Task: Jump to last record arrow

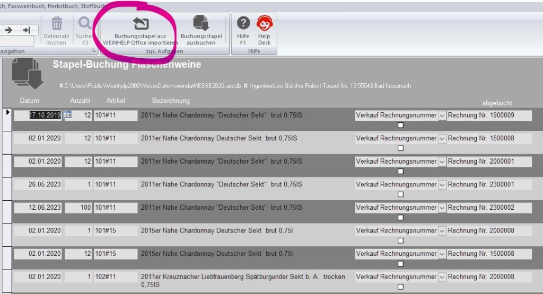Action: [x=26, y=30]
